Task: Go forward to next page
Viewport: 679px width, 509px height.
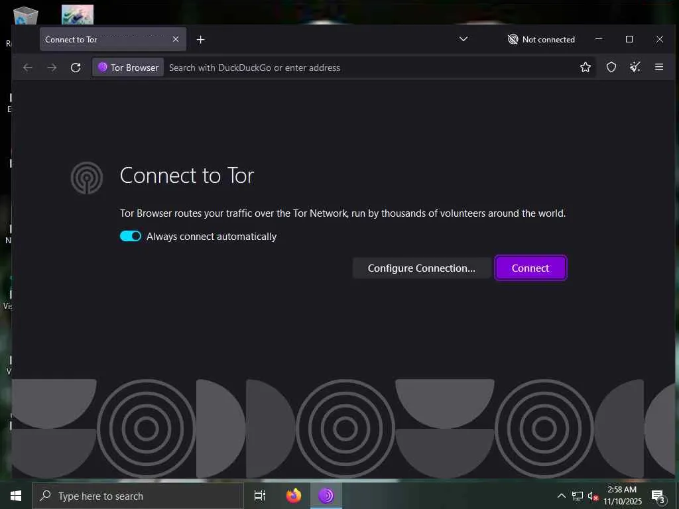Action: pyautogui.click(x=52, y=68)
